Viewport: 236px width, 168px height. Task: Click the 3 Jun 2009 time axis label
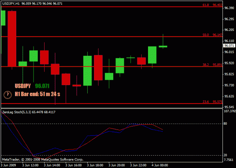9,165
